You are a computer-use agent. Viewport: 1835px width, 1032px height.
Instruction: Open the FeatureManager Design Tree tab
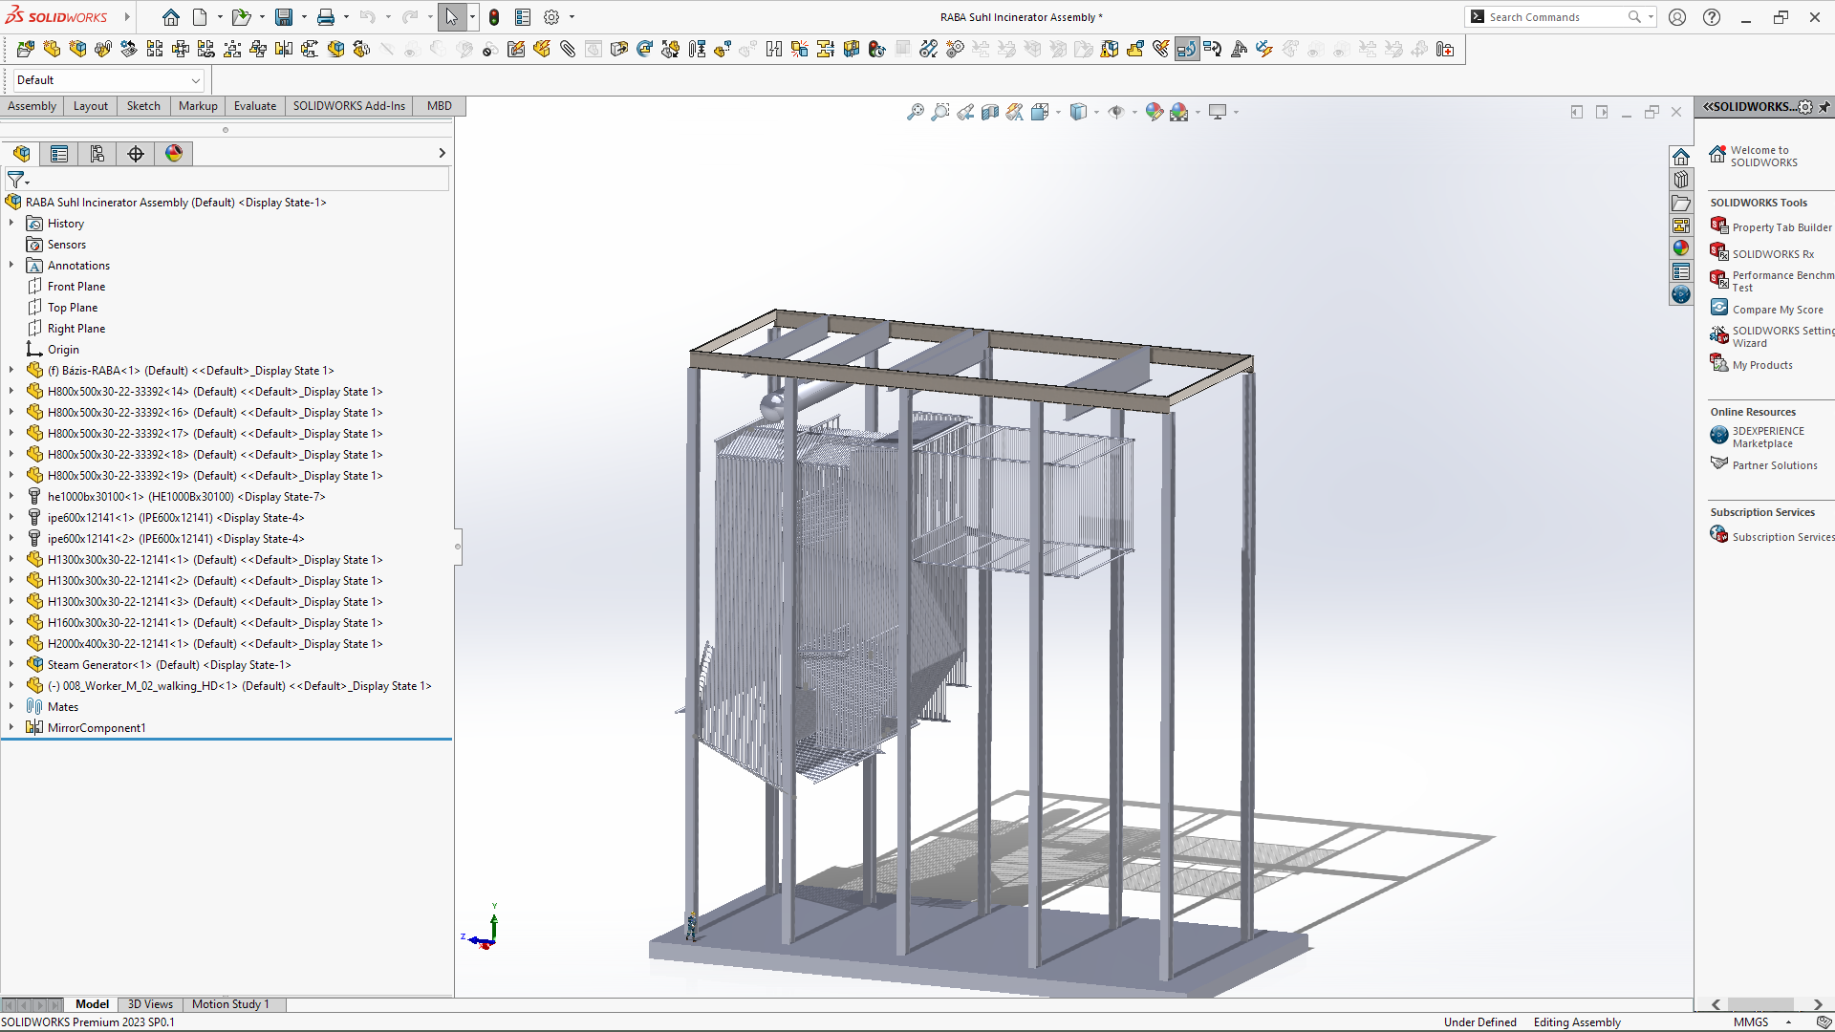[22, 153]
